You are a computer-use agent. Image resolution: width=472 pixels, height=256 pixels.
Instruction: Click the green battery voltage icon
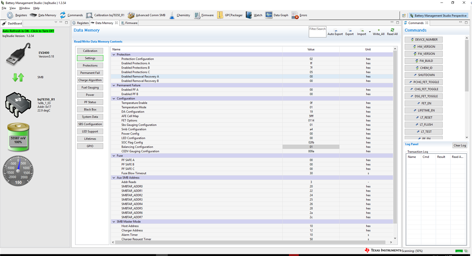click(x=18, y=137)
